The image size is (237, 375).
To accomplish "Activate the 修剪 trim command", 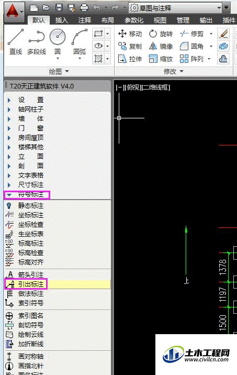I will (191, 34).
